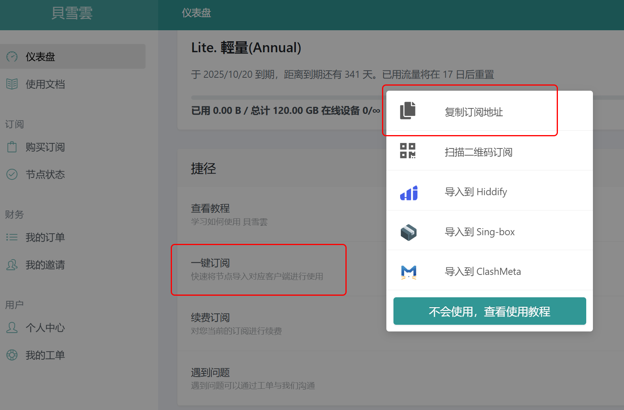The height and width of the screenshot is (410, 624).
Task: Click the Lite. 輕量(Annual) plan title
Action: tap(246, 48)
